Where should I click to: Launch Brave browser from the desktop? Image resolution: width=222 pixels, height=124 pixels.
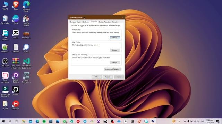click(x=16, y=6)
